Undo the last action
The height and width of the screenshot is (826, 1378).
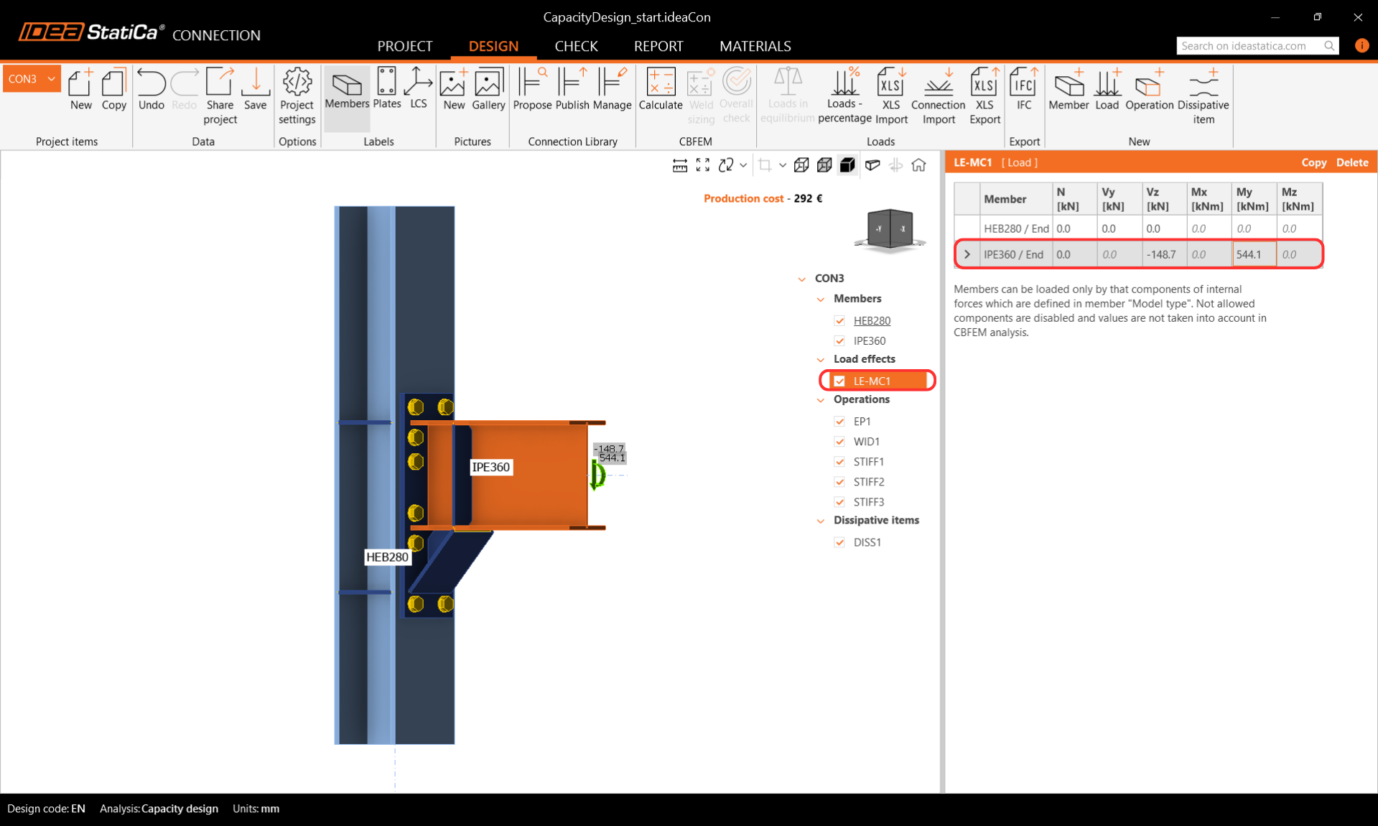151,90
